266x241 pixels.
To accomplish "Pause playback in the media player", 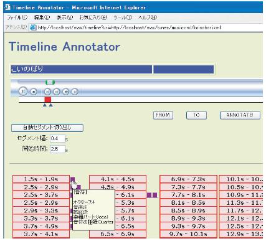I will [x=23, y=91].
